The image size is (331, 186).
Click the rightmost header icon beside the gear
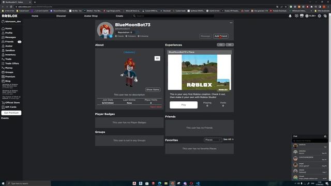click(325, 16)
